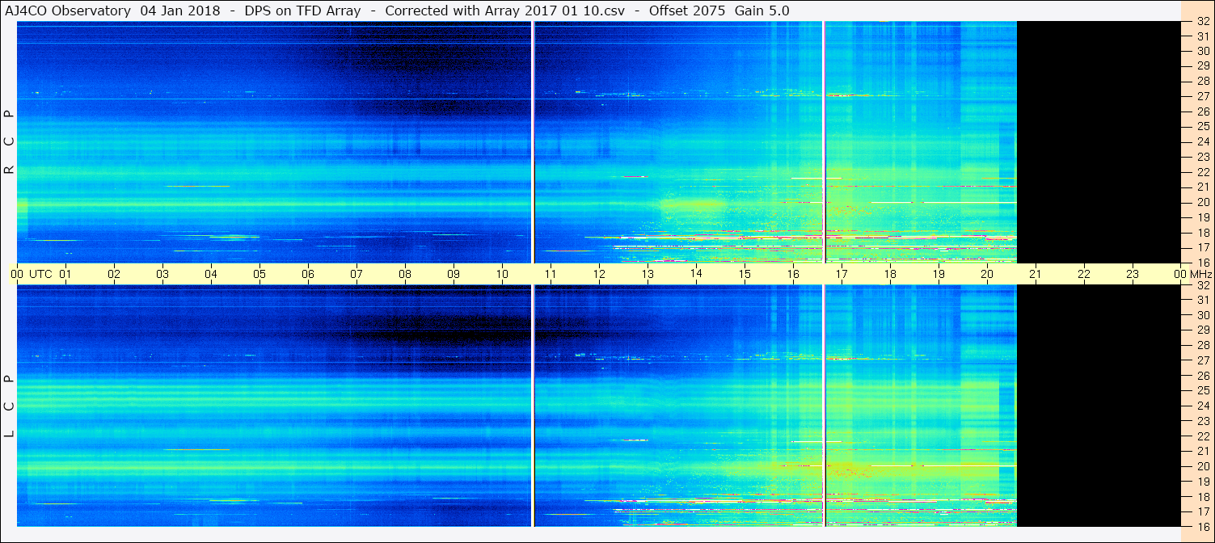Image resolution: width=1215 pixels, height=543 pixels.
Task: Select the 16 hour label on time axis
Action: [793, 274]
